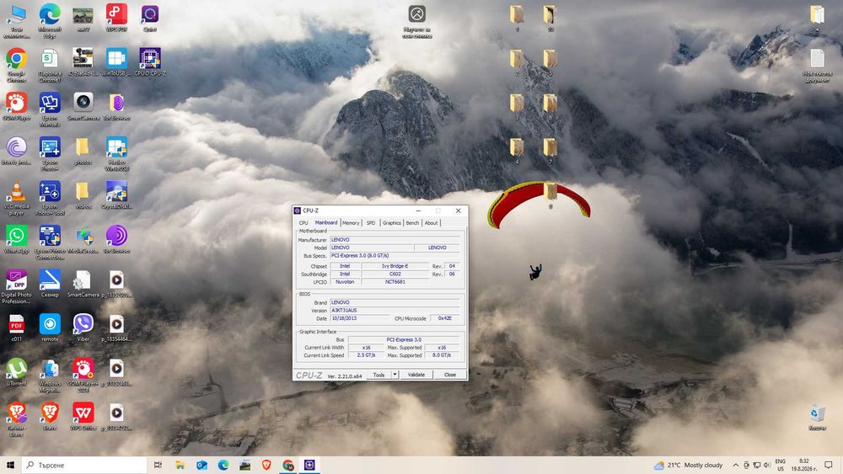Open the Graphics tab in CPU-Z
The height and width of the screenshot is (474, 843).
(x=392, y=223)
